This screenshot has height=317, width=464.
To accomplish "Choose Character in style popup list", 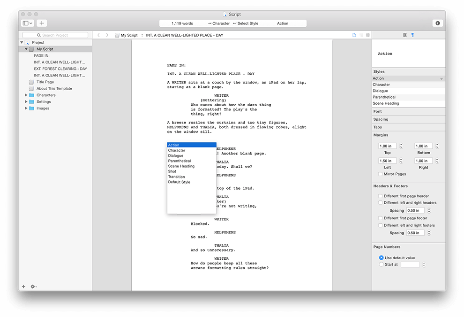I will (x=192, y=150).
